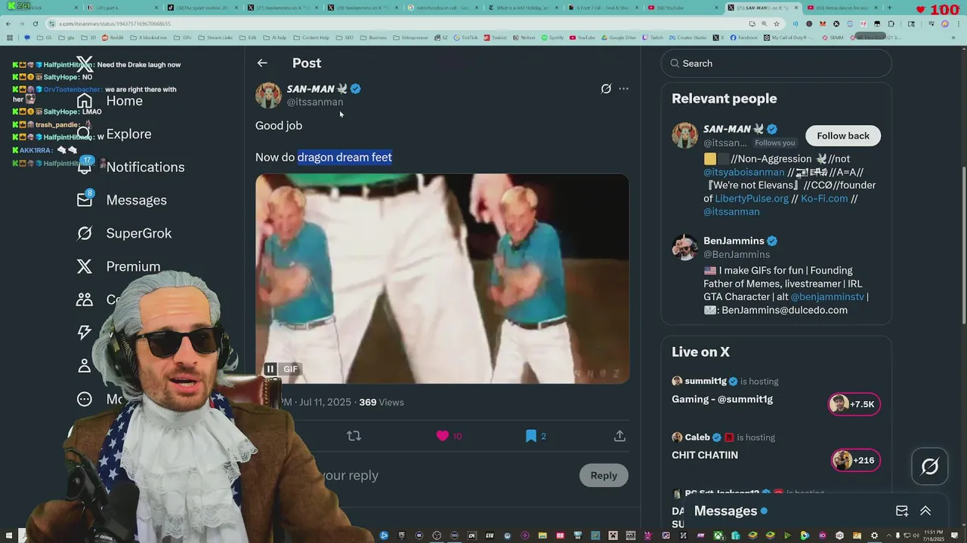Go back using the Post back arrow

point(262,63)
